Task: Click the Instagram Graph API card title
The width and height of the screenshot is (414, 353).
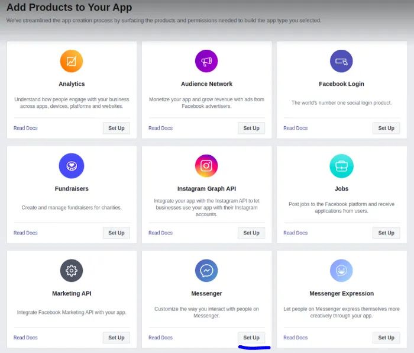Action: point(206,188)
